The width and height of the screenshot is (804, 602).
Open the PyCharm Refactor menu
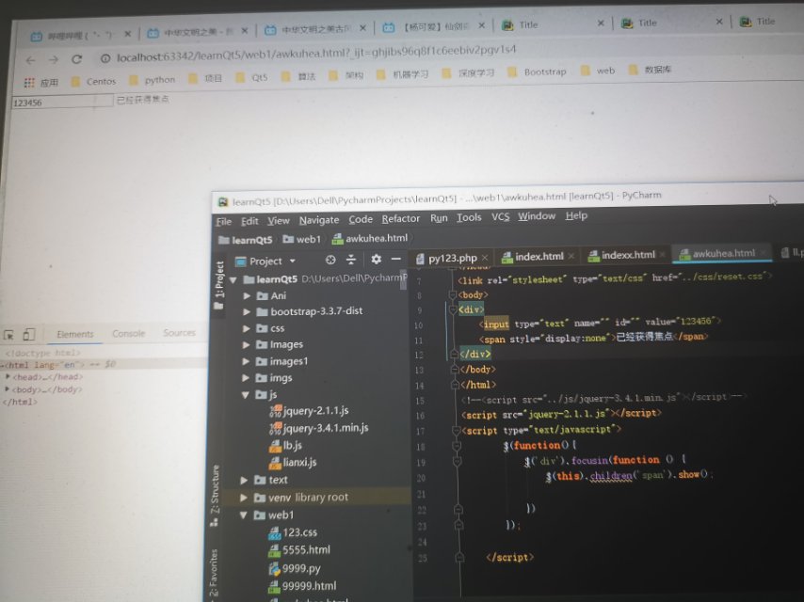(x=400, y=218)
